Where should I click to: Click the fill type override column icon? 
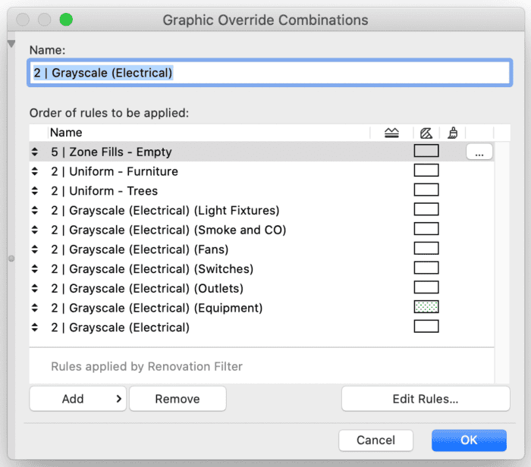click(x=426, y=133)
